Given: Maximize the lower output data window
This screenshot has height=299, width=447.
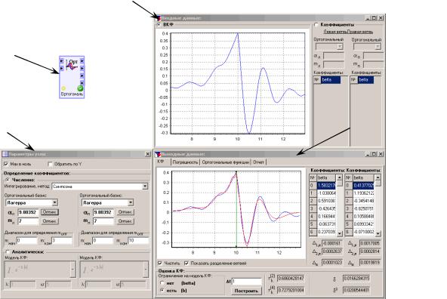Looking at the screenshot, I should point(375,154).
